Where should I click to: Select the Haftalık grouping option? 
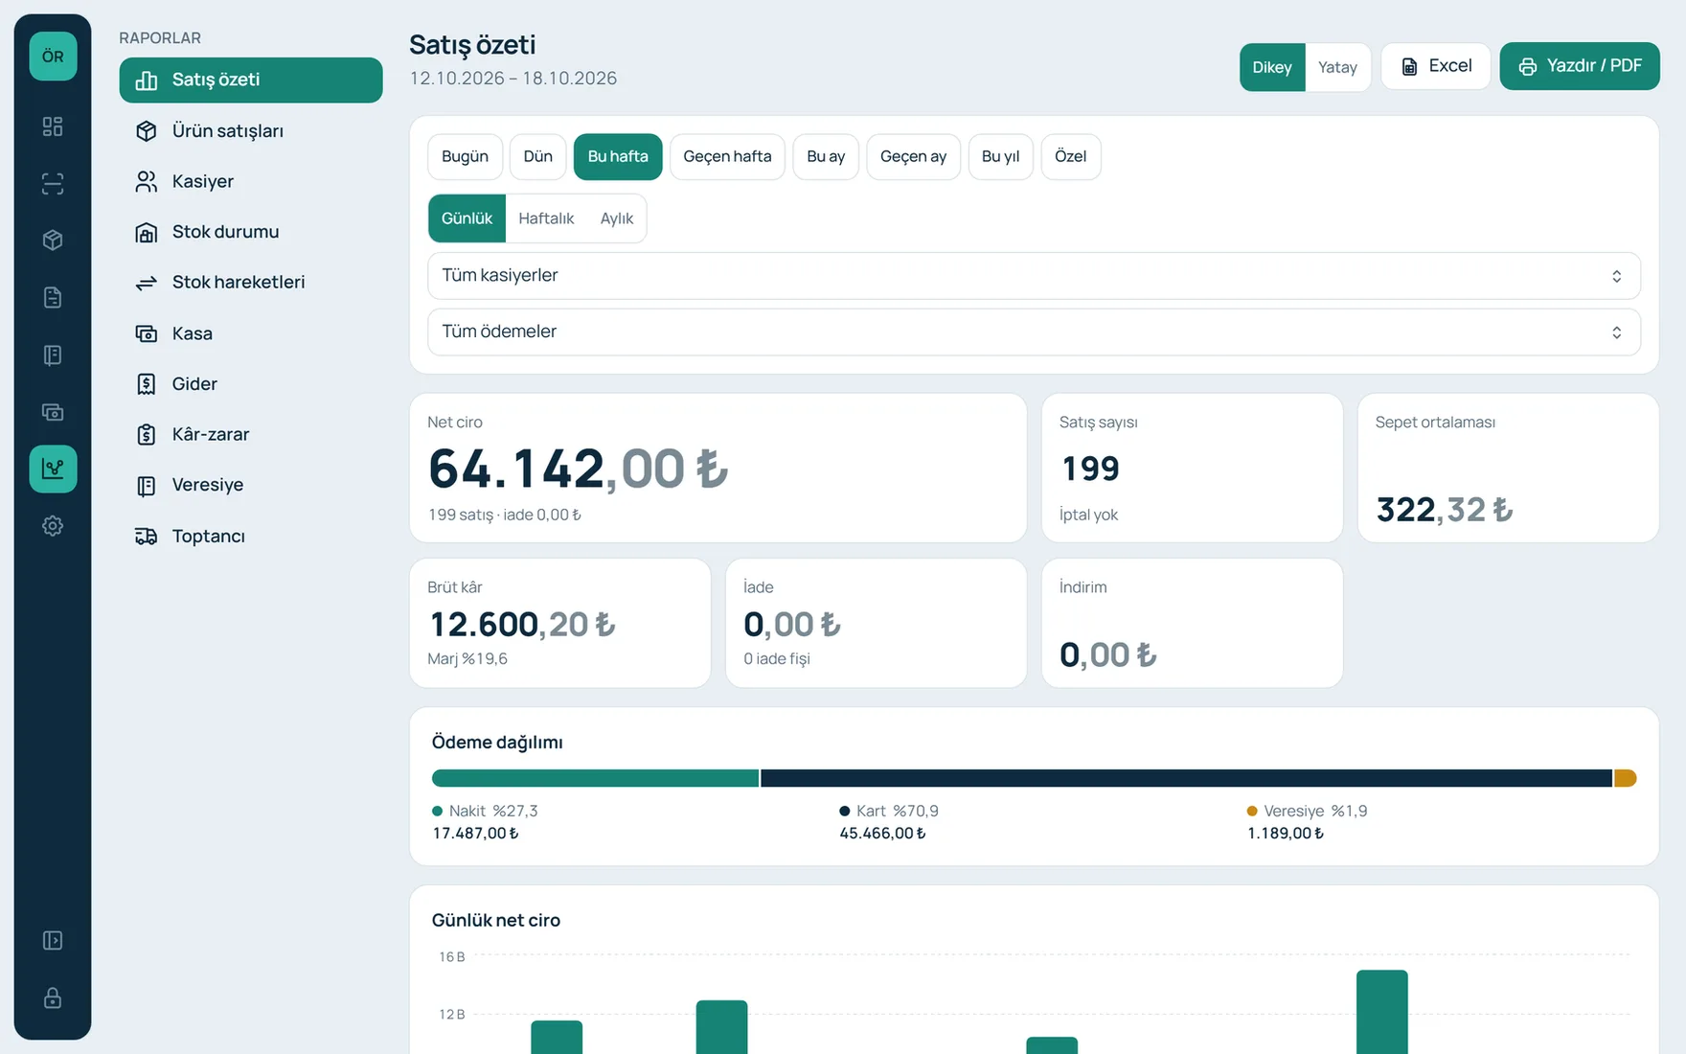tap(546, 218)
